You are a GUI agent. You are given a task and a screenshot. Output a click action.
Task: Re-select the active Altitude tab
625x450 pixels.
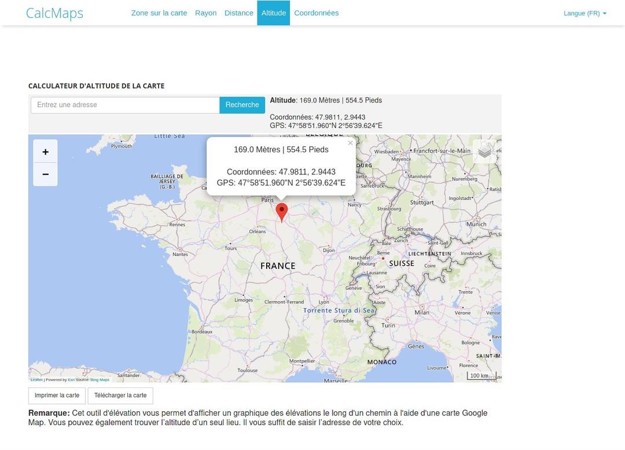coord(273,12)
